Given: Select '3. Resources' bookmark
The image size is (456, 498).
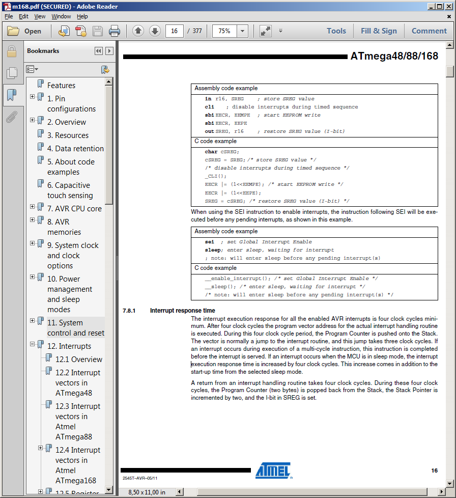Looking at the screenshot, I should 68,135.
